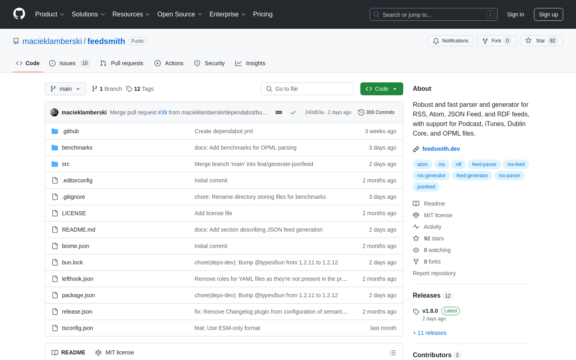Open the src folder
This screenshot has height=360, width=576.
tap(66, 164)
